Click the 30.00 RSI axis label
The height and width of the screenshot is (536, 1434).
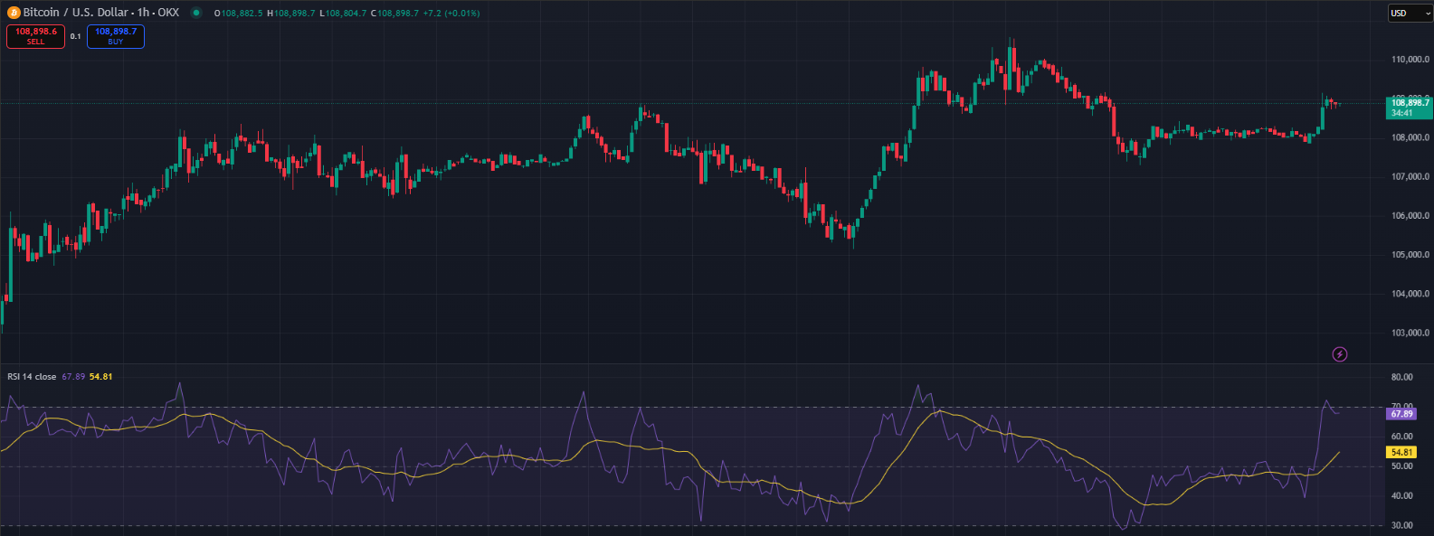[1401, 525]
